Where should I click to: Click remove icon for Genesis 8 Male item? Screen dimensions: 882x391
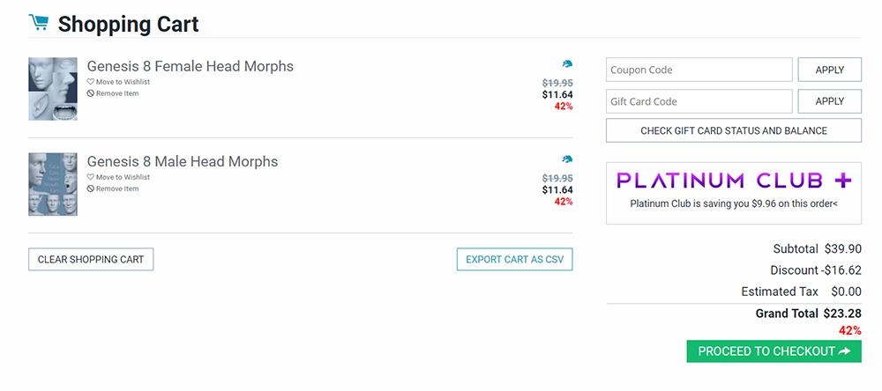(x=90, y=188)
